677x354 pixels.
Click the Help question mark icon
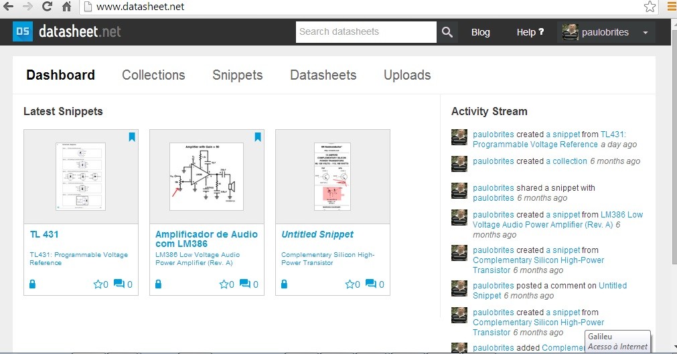point(542,31)
